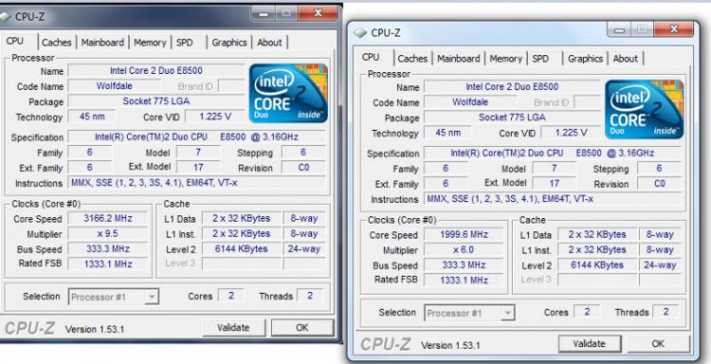
Task: Click Name field in right CPU-Z window
Action: [512, 87]
